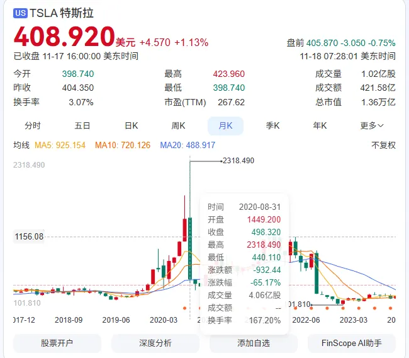Click the 总市值 1.36万亿 value
The width and height of the screenshot is (409, 358).
378,102
